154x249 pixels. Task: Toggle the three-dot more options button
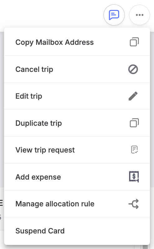pos(140,15)
